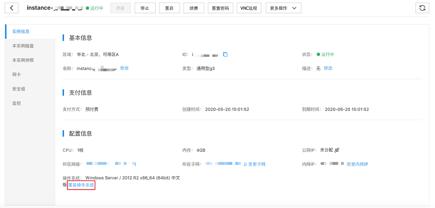Click the back arrow icon
Image resolution: width=435 pixels, height=208 pixels.
point(12,8)
